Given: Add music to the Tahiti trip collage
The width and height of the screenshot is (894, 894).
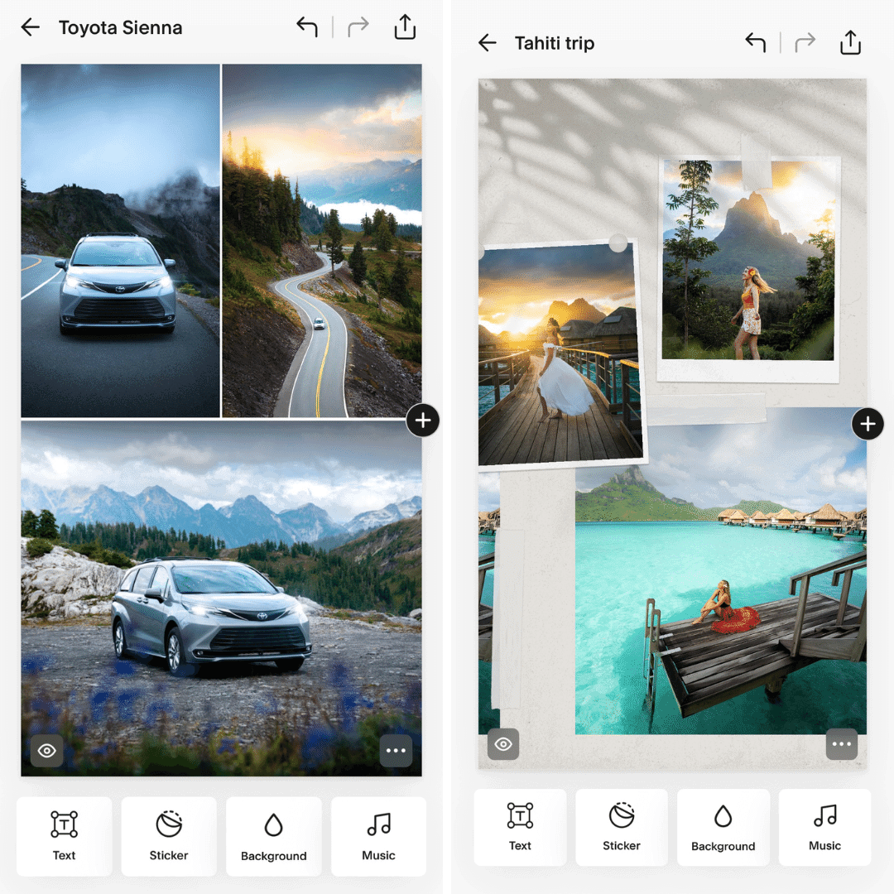Looking at the screenshot, I should [x=824, y=827].
